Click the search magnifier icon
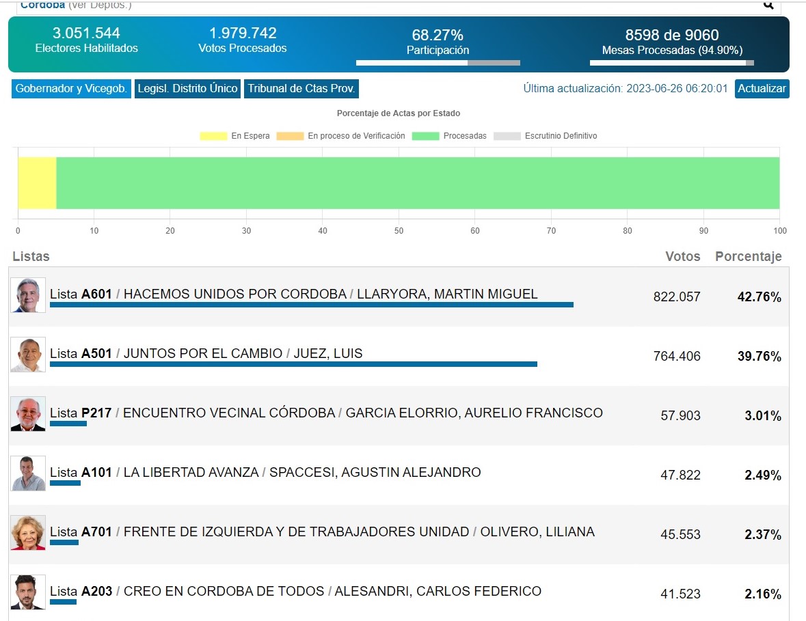The width and height of the screenshot is (806, 621). (768, 5)
